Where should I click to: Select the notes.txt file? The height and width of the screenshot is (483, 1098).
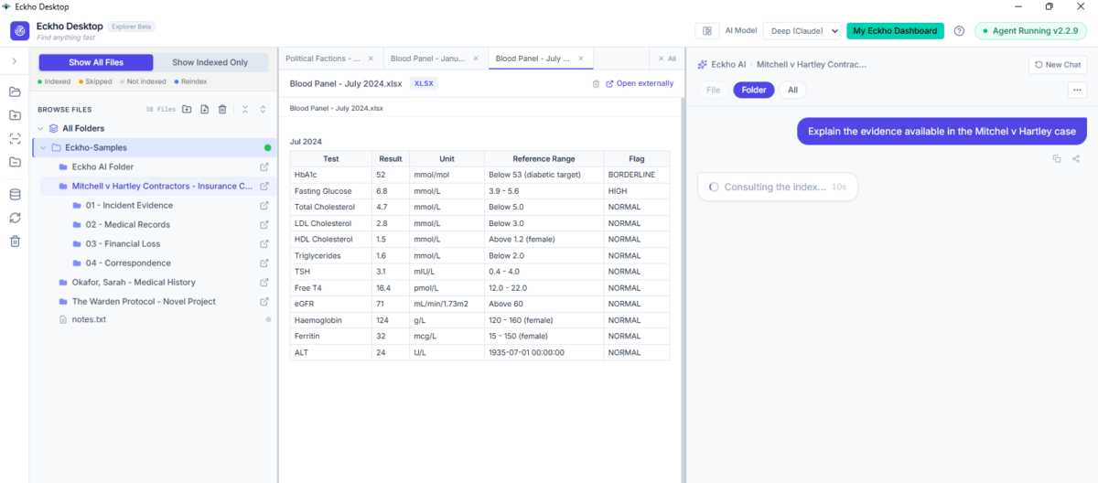89,319
